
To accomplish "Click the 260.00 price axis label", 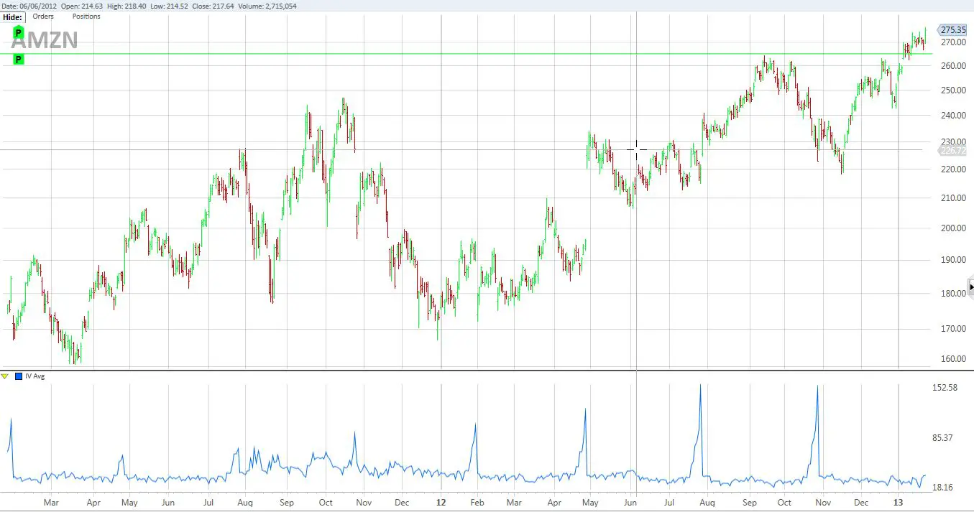I will [x=954, y=66].
